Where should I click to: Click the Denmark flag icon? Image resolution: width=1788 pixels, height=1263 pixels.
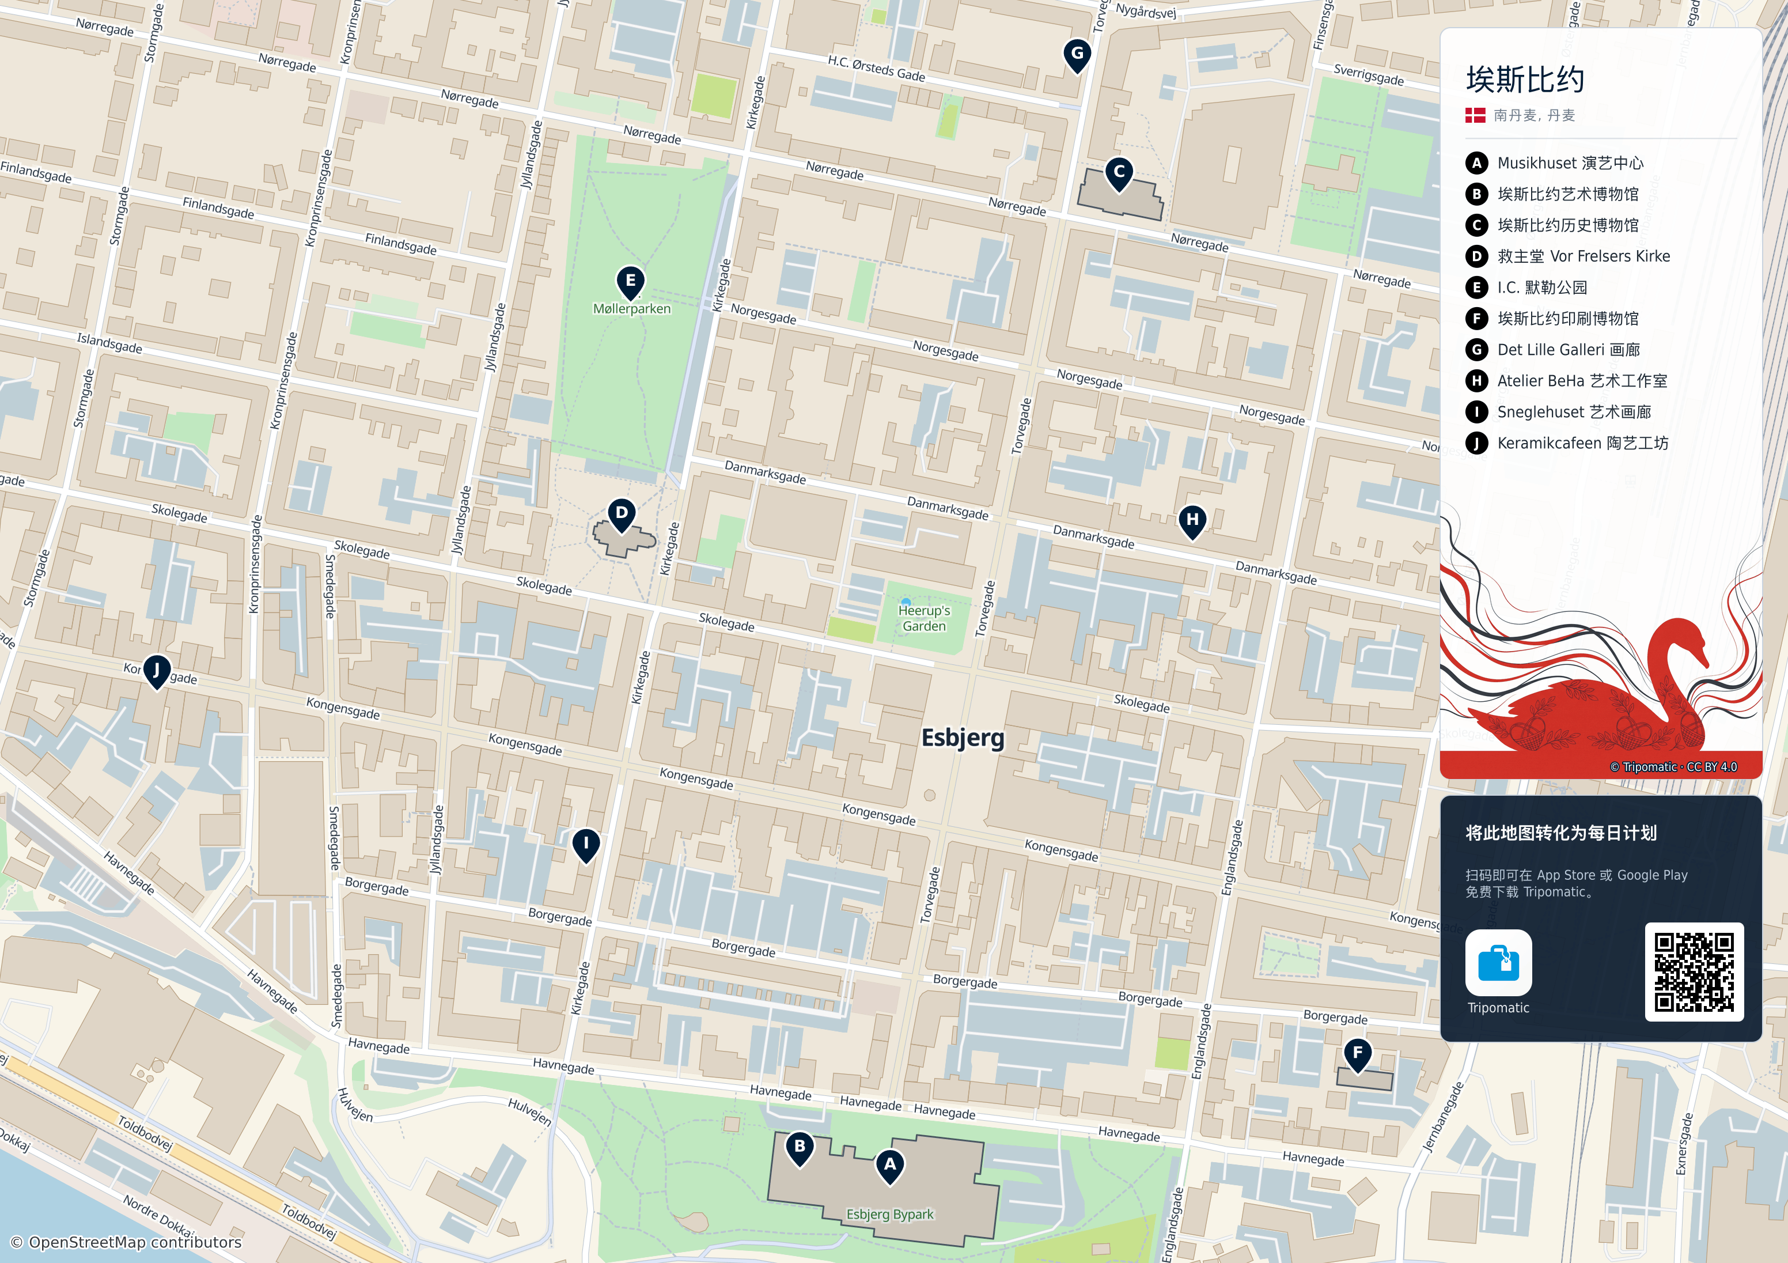tap(1475, 115)
